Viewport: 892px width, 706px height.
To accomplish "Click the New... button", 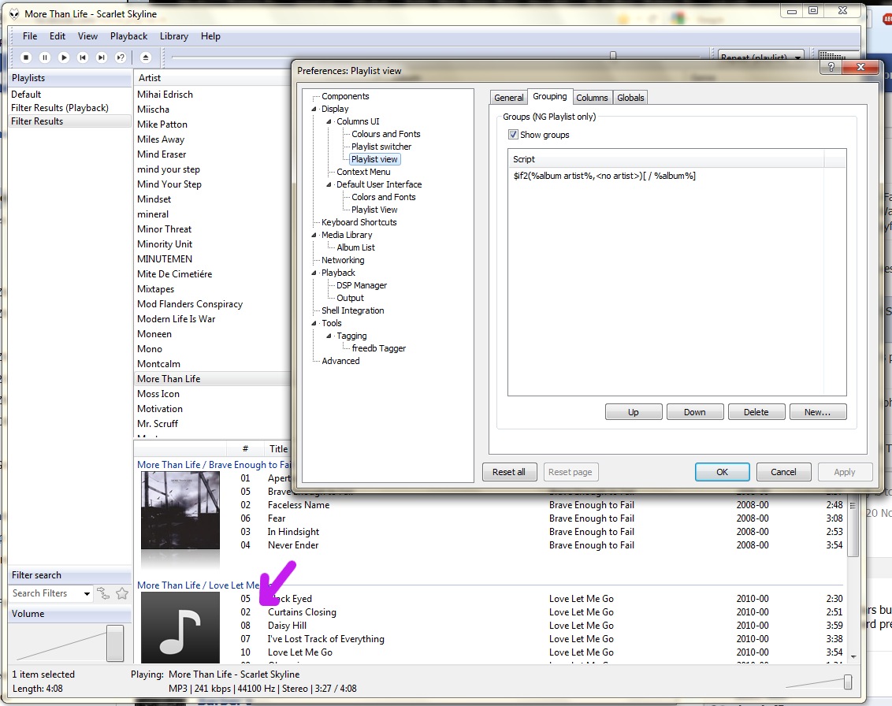I will pos(817,412).
